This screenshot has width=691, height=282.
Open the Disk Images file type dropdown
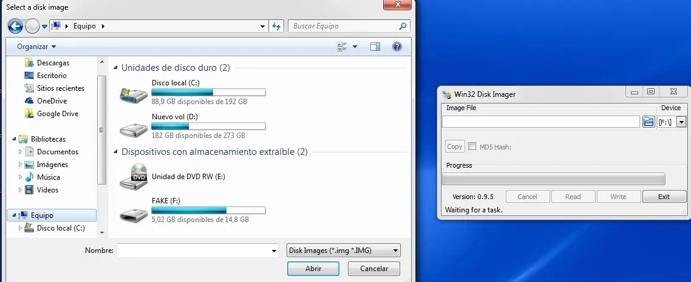point(343,251)
